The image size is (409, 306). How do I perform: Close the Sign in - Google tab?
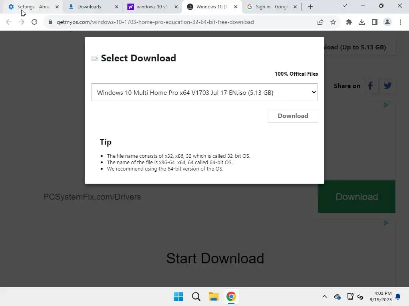pos(295,7)
